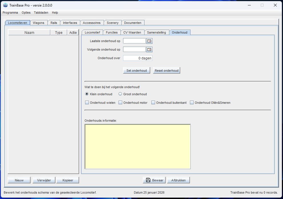
Task: Click the Bewaar save button
Action: click(154, 180)
